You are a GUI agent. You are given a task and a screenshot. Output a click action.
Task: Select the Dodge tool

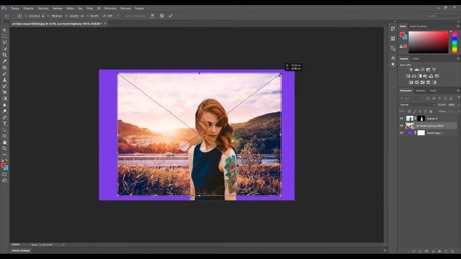tap(4, 111)
